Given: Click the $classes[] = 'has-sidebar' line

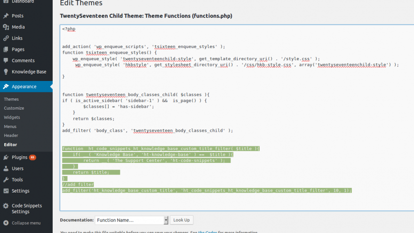Looking at the screenshot, I should click(x=119, y=107).
